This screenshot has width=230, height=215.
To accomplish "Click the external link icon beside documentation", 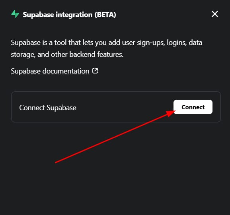I will [x=95, y=71].
